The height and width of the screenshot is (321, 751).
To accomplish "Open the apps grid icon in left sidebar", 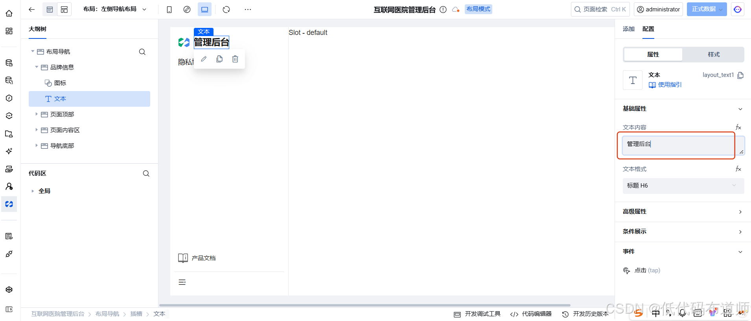I will point(9,31).
